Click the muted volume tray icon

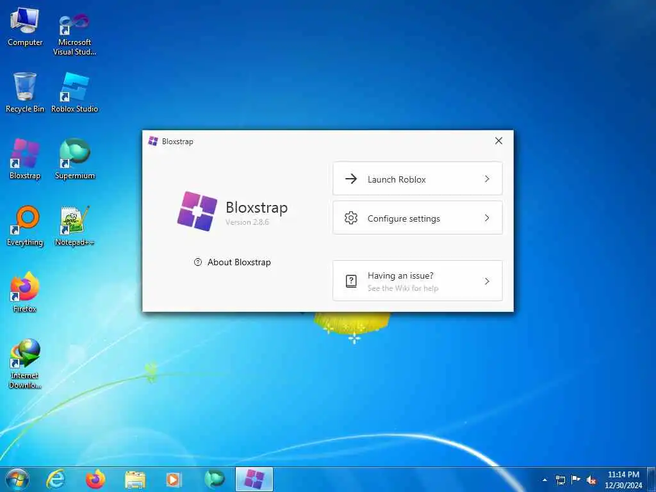pyautogui.click(x=591, y=480)
